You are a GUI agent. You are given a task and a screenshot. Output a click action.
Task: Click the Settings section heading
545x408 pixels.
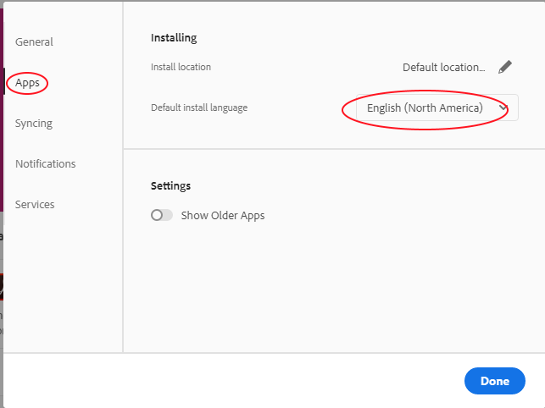[170, 185]
